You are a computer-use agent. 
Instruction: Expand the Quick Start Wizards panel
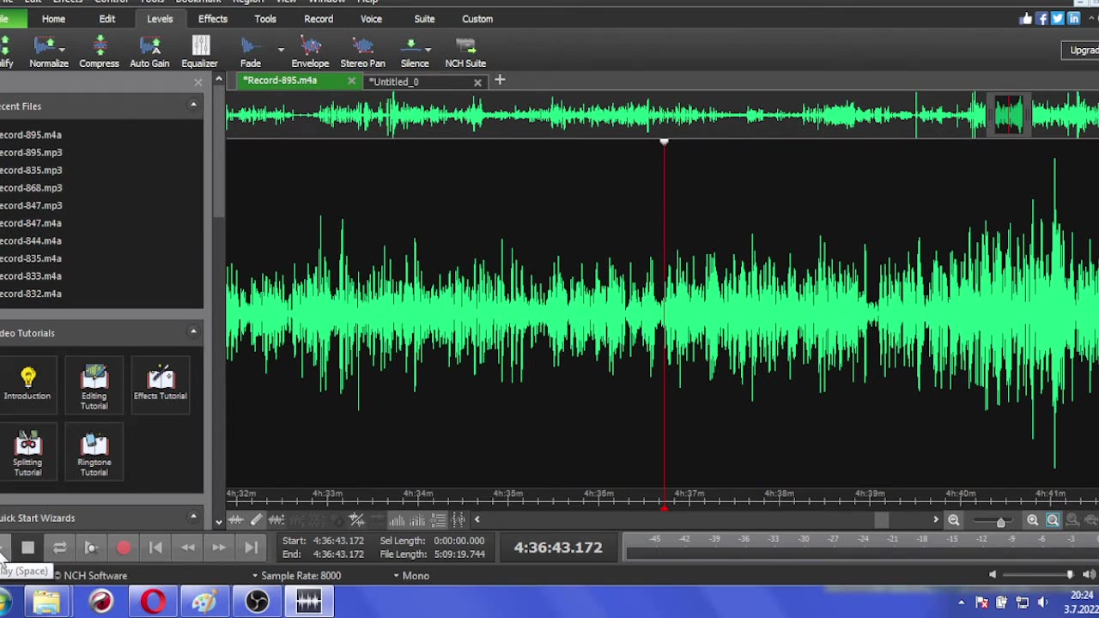click(x=193, y=517)
